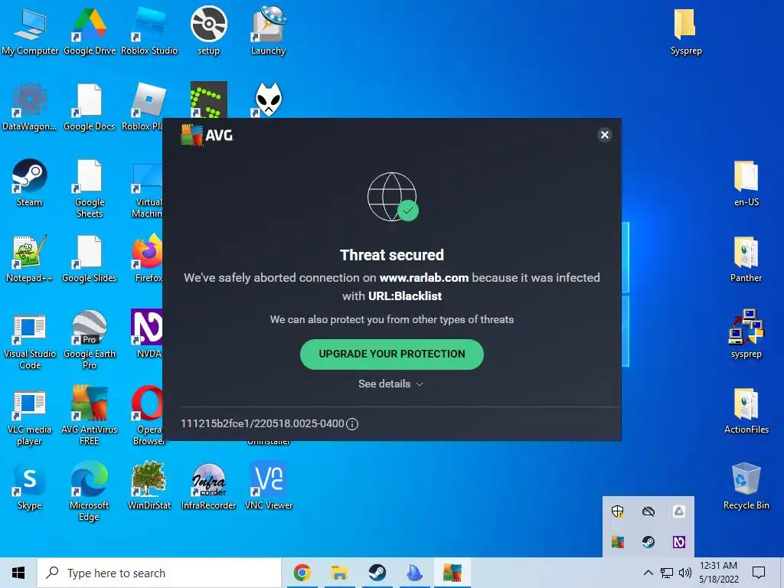Open Google Earth Pro shortcut

coord(90,340)
